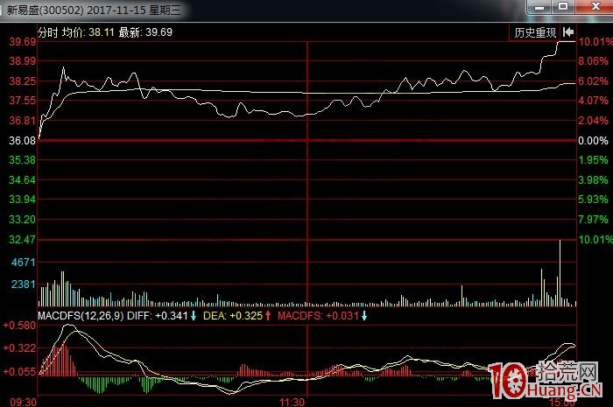Click the MACDFS(12,26,9) indicator label
Image resolution: width=613 pixels, height=407 pixels.
(x=81, y=316)
